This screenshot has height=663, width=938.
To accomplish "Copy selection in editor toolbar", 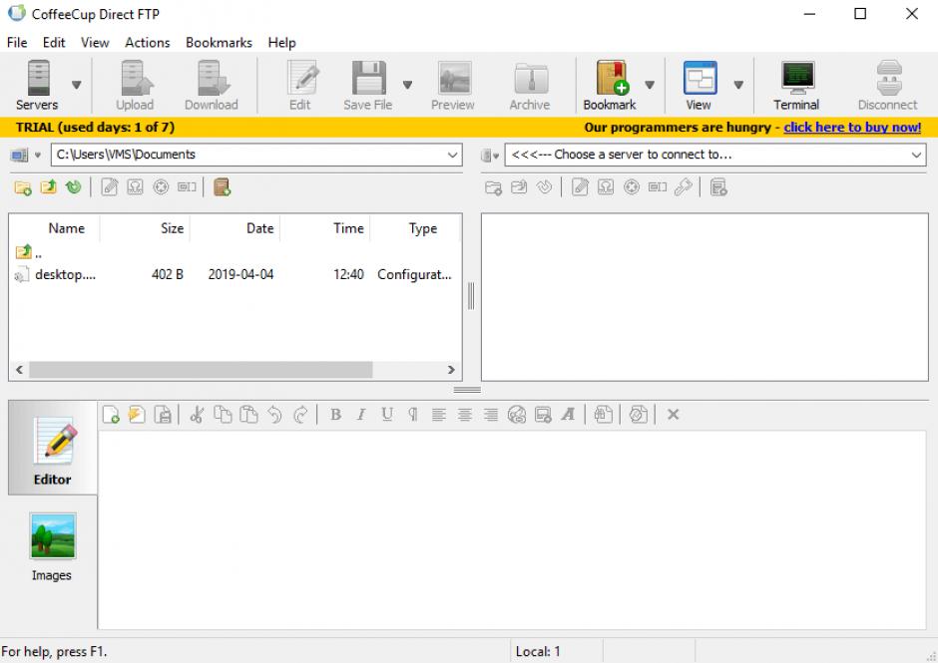I will [224, 415].
